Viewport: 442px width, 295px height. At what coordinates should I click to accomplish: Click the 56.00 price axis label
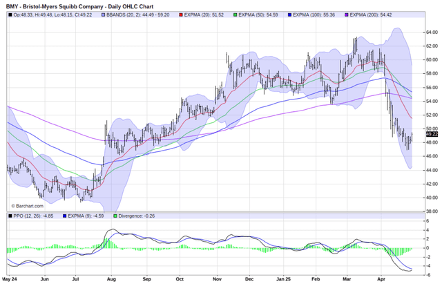click(432, 88)
